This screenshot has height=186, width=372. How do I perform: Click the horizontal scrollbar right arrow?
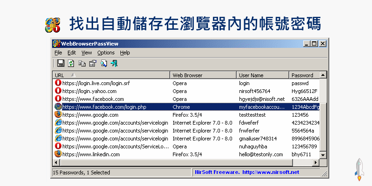tap(316, 162)
